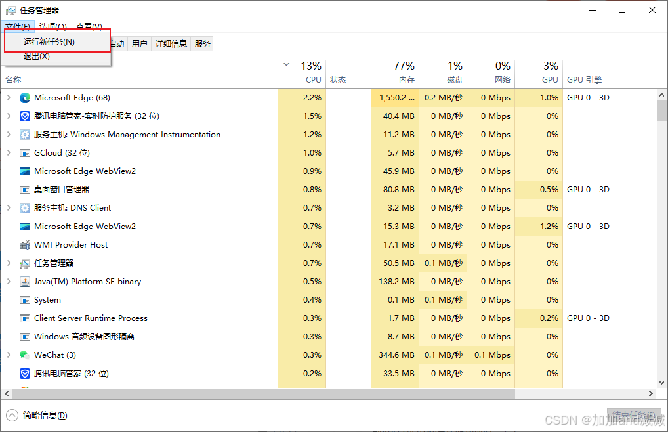Switch to the 用户 tab
Viewport: 668px width, 432px height.
pyautogui.click(x=139, y=43)
